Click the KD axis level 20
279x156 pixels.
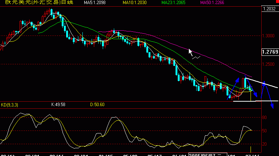tap(265, 144)
